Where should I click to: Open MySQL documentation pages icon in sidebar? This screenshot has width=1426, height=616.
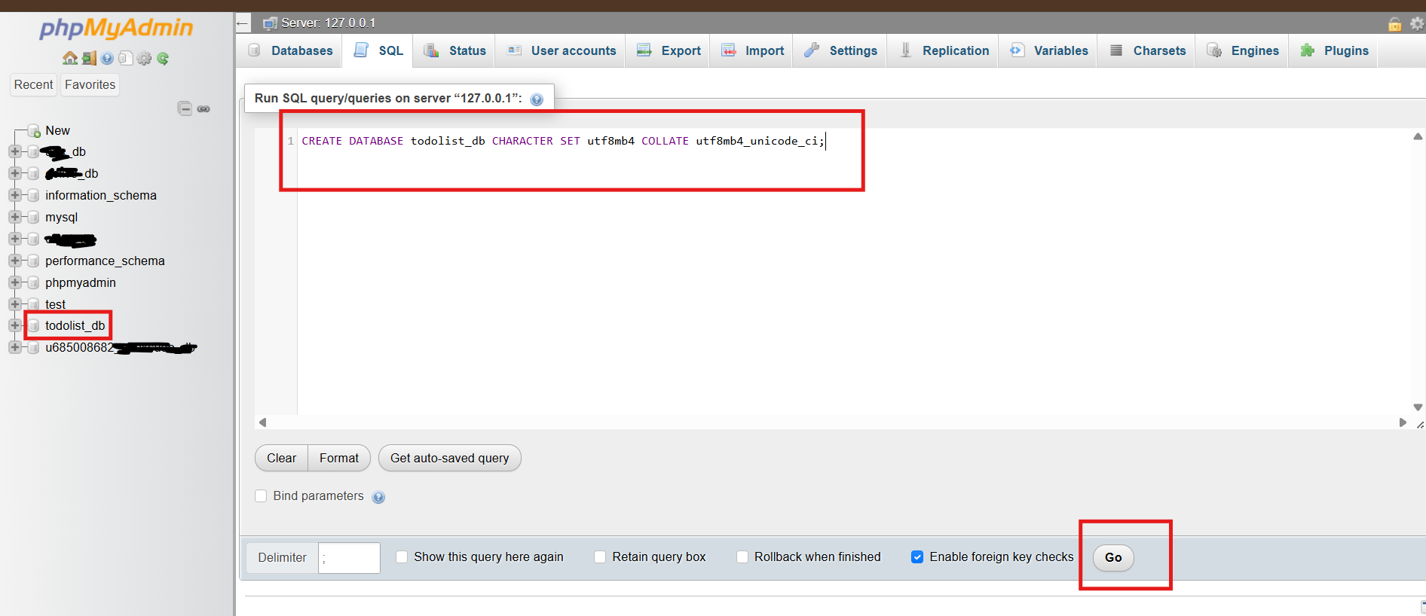tap(126, 58)
